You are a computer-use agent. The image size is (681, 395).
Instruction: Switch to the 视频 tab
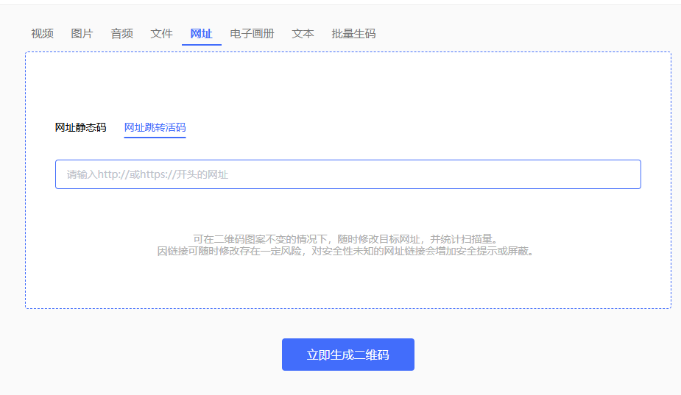pos(42,33)
